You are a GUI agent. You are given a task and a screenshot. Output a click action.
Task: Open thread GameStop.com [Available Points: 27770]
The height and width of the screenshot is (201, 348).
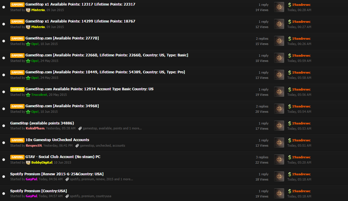point(62,38)
